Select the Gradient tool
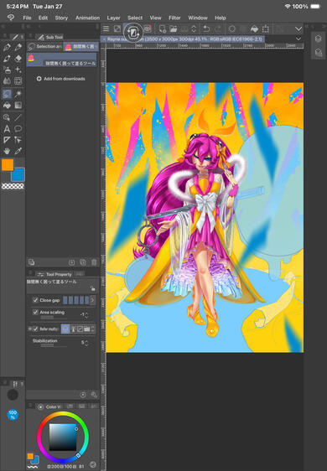The height and width of the screenshot is (471, 327). coord(18,105)
